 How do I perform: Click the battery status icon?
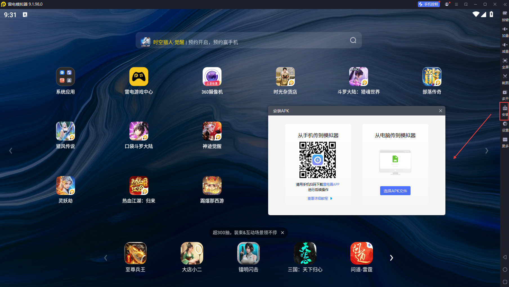tap(491, 14)
